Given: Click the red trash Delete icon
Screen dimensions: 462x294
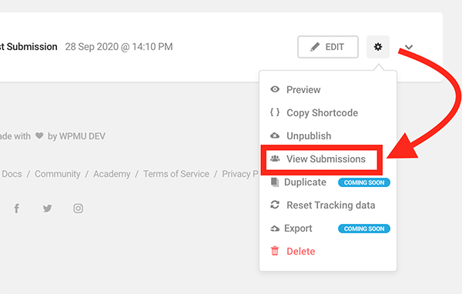Looking at the screenshot, I should 275,251.
